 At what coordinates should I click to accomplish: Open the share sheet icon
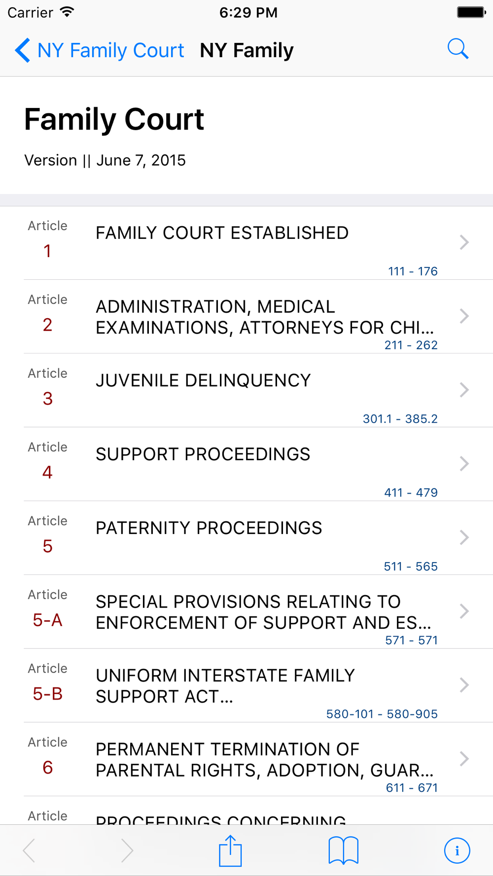pos(230,850)
